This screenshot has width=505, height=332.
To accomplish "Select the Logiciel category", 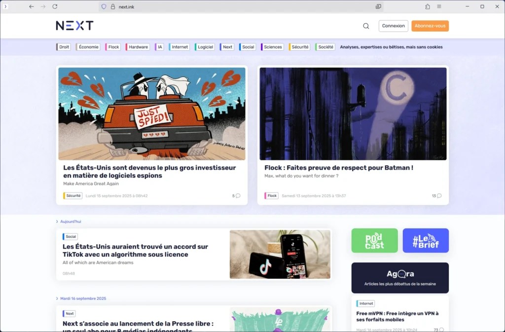I will [x=205, y=47].
